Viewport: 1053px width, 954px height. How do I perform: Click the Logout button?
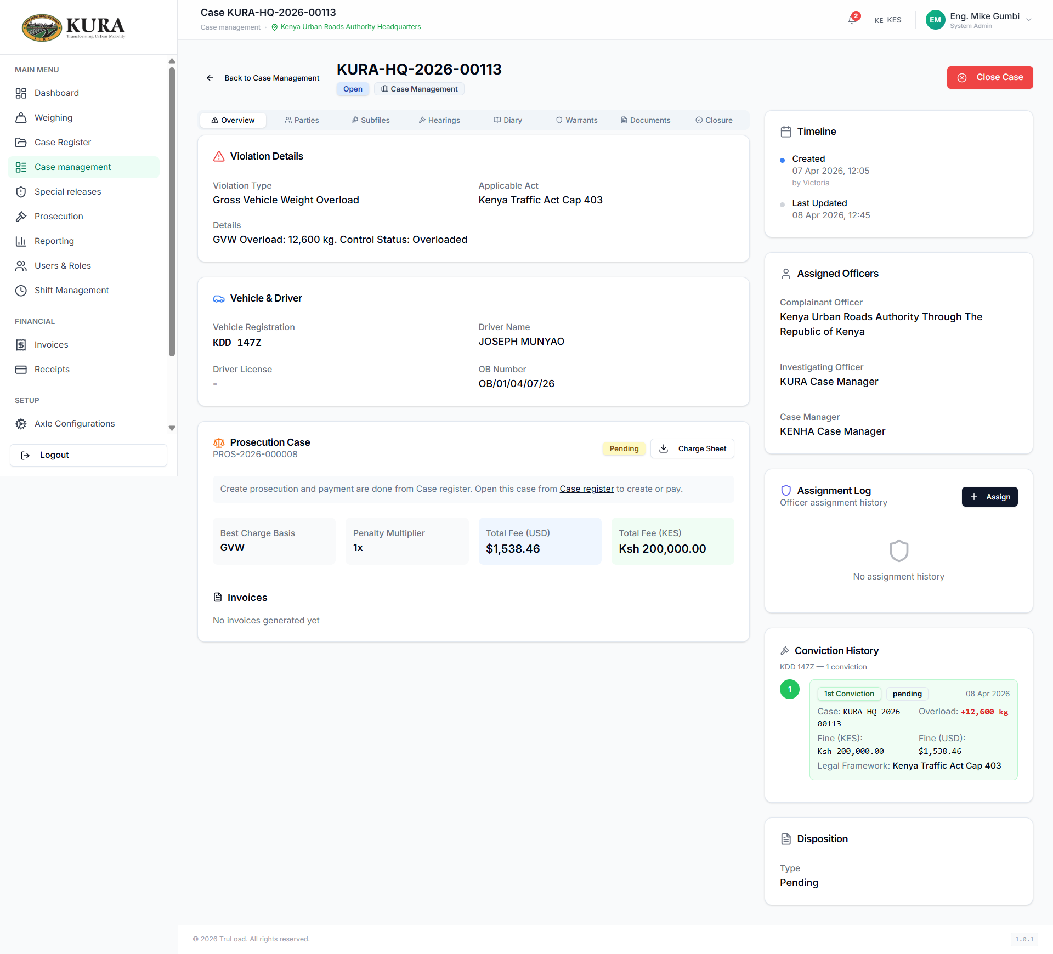(88, 456)
